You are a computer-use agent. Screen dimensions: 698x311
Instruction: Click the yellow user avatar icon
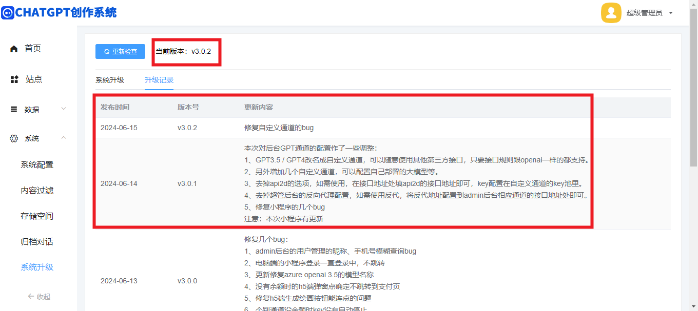pyautogui.click(x=611, y=13)
